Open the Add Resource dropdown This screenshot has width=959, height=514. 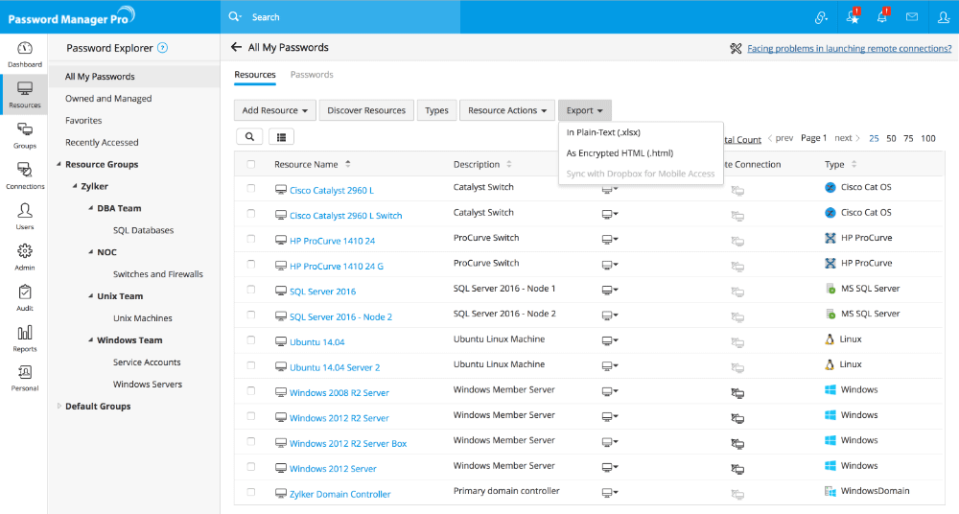click(274, 110)
